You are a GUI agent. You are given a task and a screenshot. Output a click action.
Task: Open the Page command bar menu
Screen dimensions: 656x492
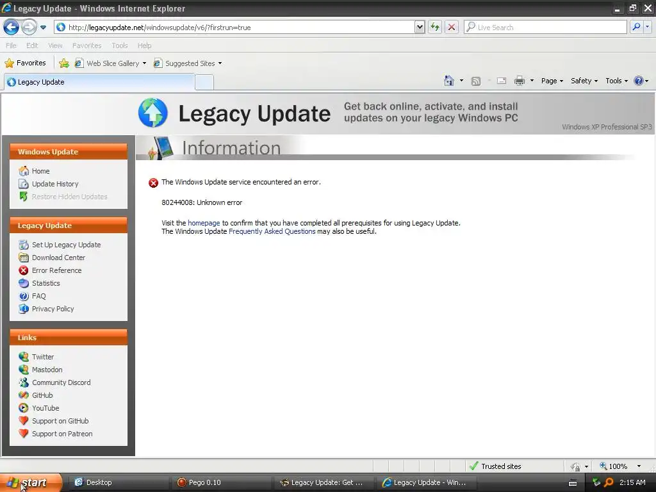(552, 81)
